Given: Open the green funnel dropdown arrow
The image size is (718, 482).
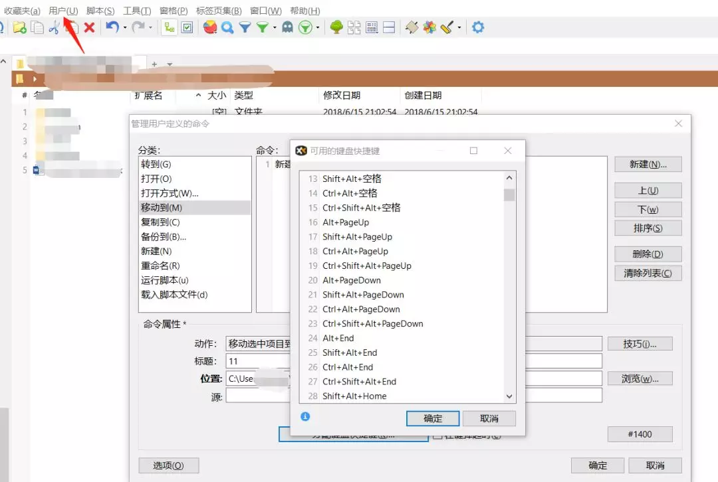Looking at the screenshot, I should [x=275, y=27].
